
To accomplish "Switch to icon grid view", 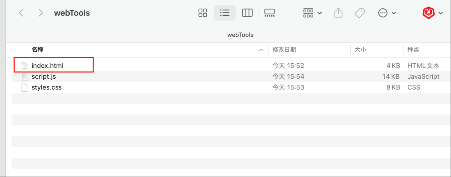I will point(203,13).
